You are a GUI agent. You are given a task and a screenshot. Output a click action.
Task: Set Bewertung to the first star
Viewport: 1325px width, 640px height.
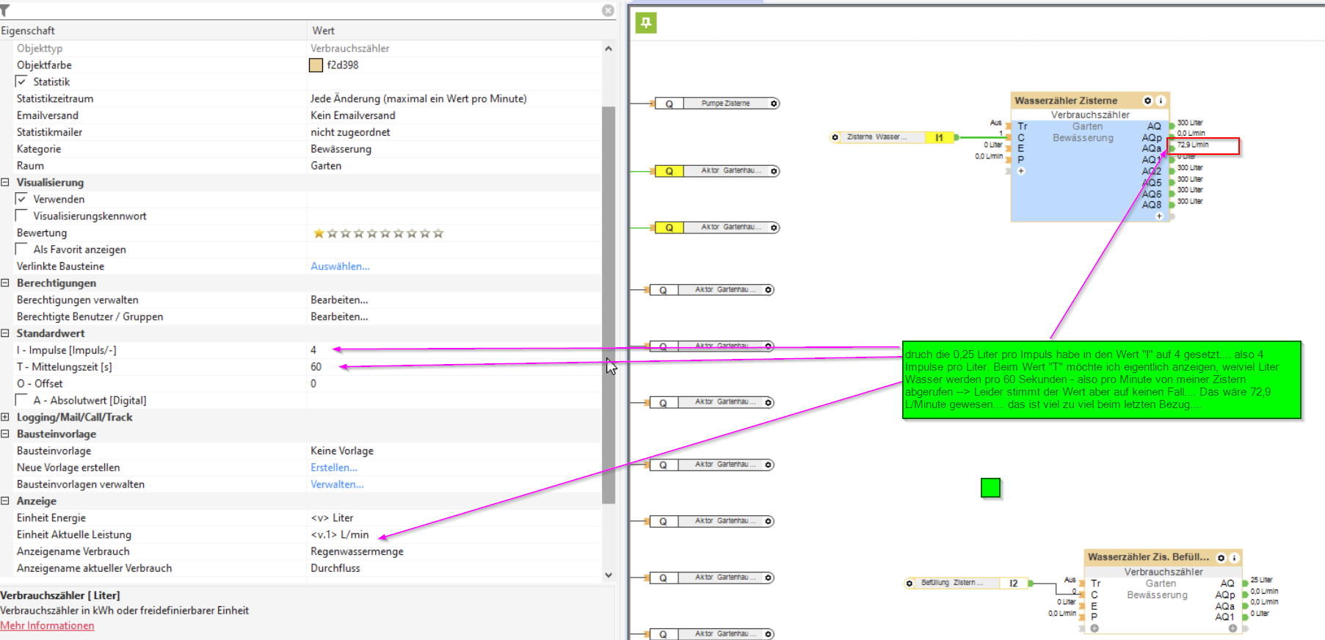coord(319,233)
